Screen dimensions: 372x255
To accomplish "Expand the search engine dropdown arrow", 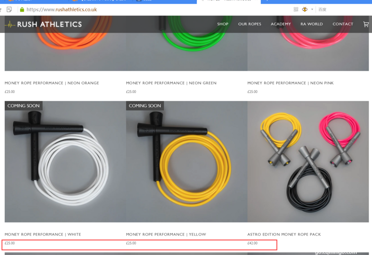I will coord(312,10).
